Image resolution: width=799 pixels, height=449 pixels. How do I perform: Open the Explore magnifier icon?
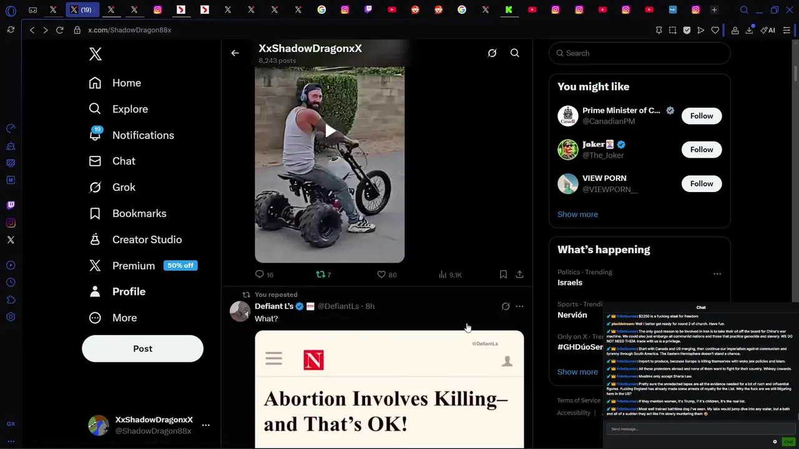click(95, 109)
